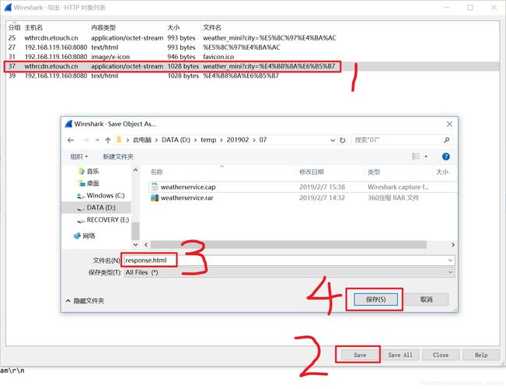Click the search magnifier icon
The height and width of the screenshot is (389, 506).
[x=447, y=140]
